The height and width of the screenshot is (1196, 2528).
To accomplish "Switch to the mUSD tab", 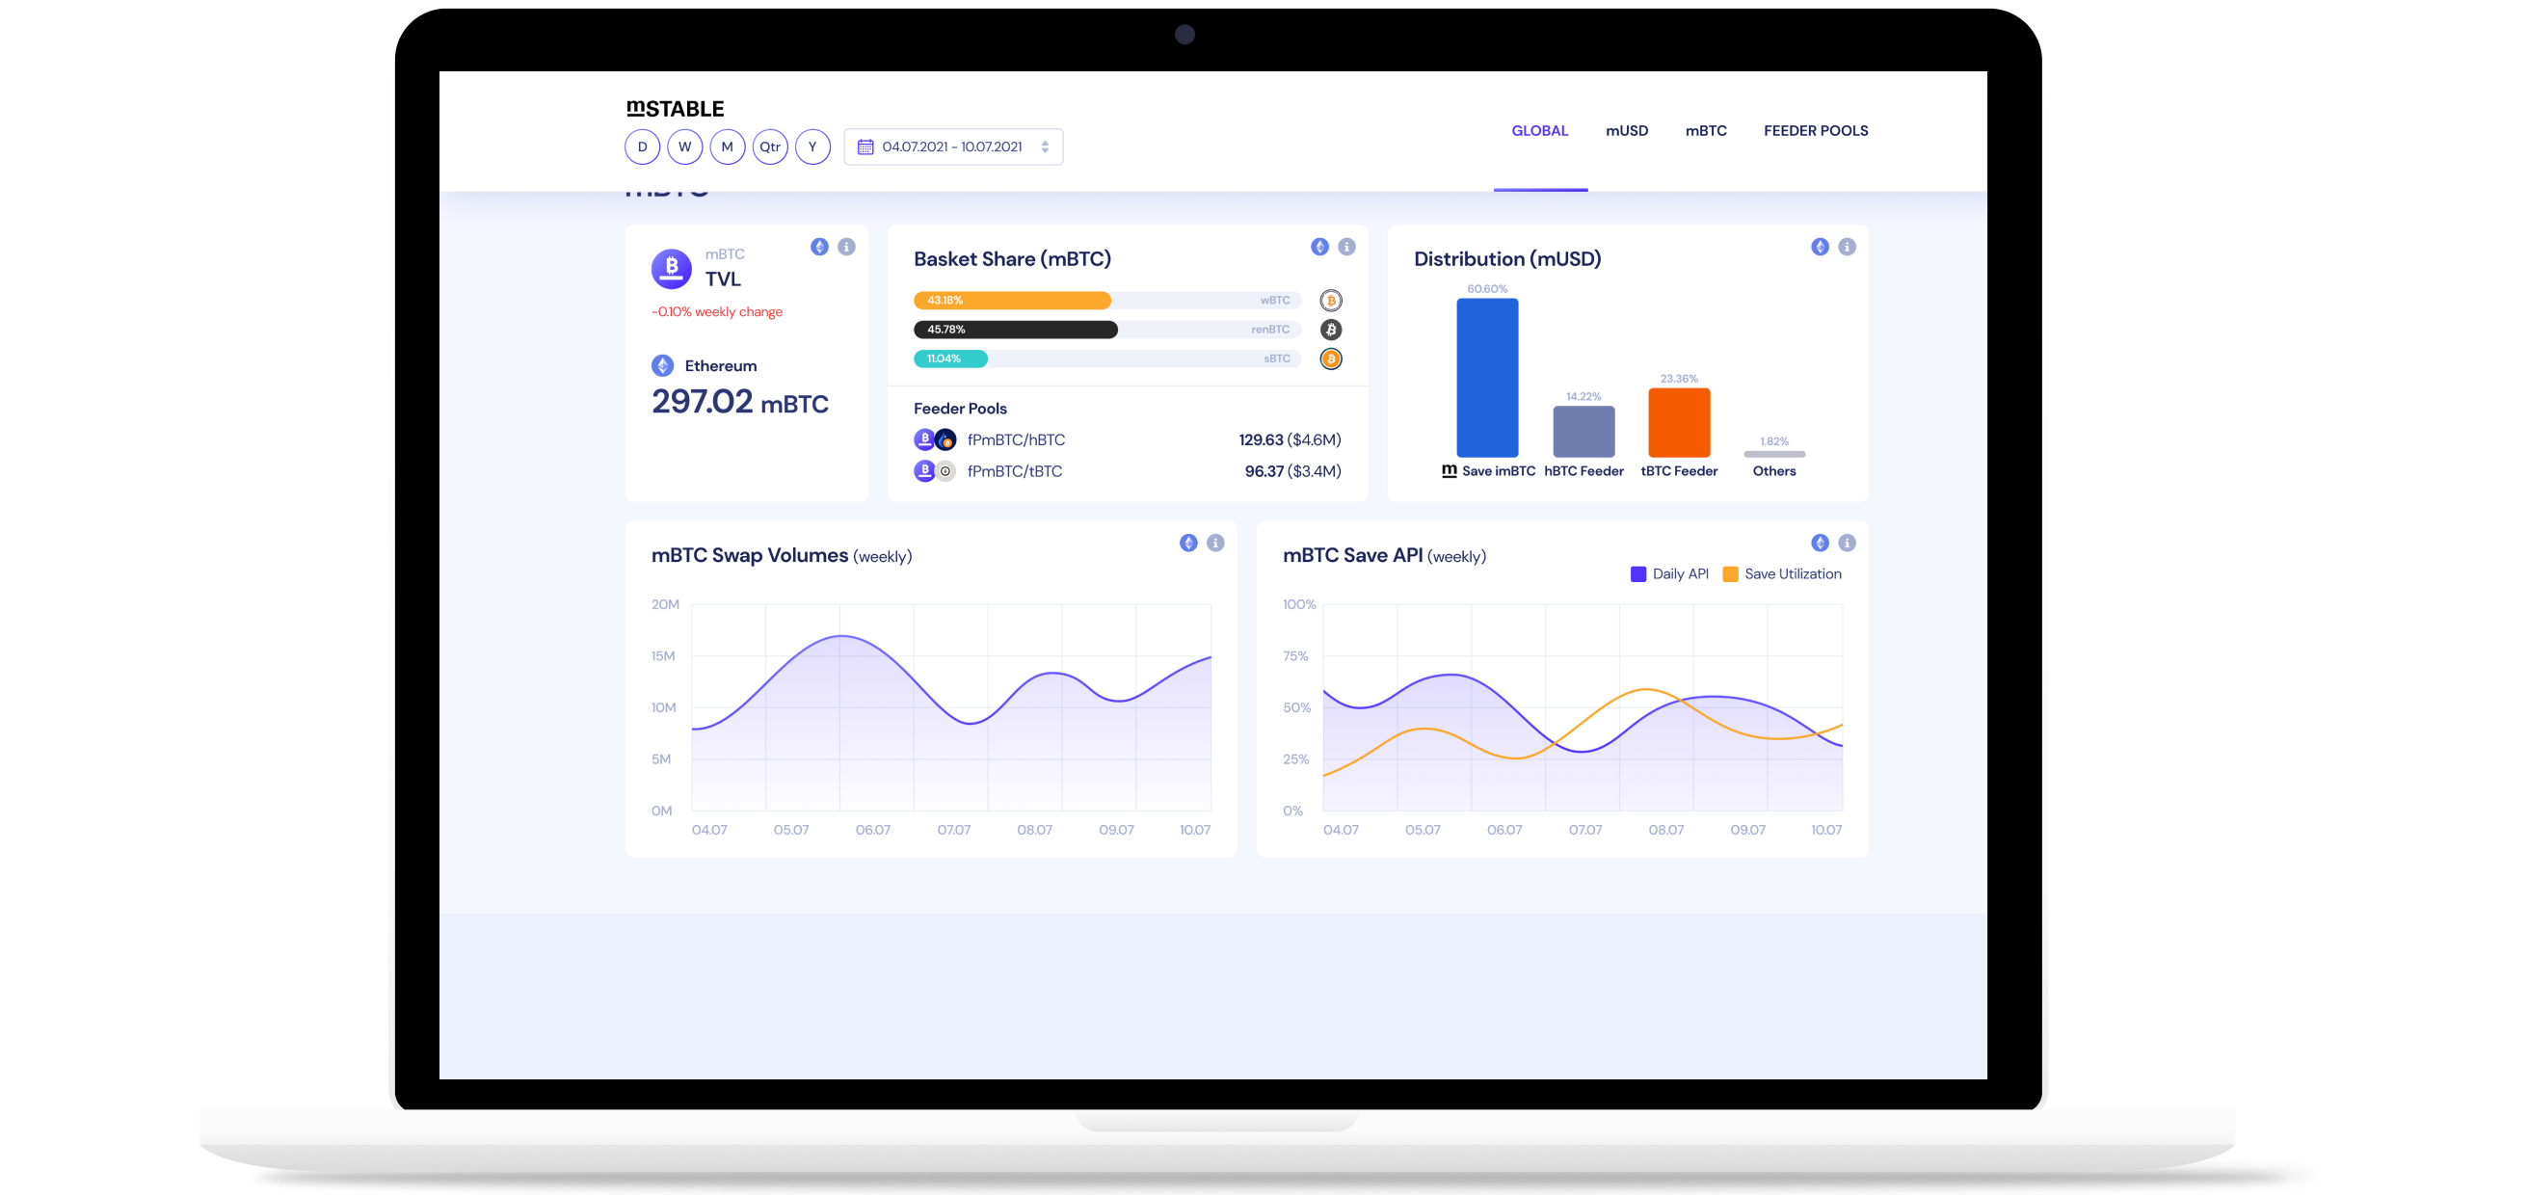I will pos(1626,130).
